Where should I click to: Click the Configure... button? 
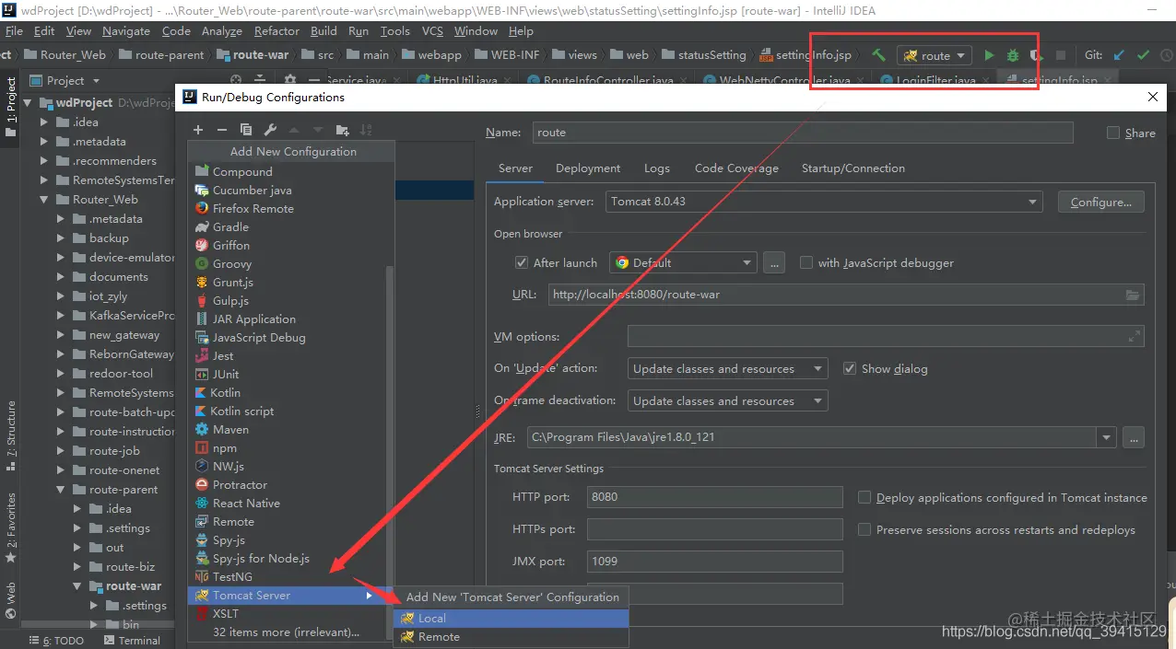(1101, 202)
